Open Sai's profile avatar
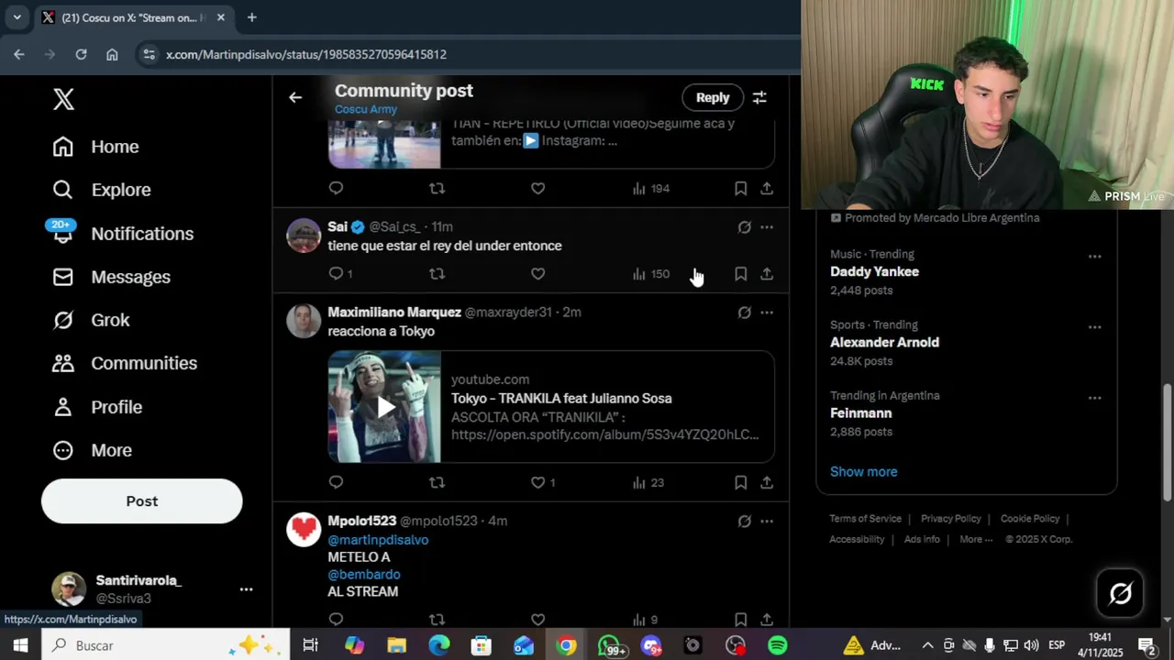The height and width of the screenshot is (660, 1174). (304, 236)
